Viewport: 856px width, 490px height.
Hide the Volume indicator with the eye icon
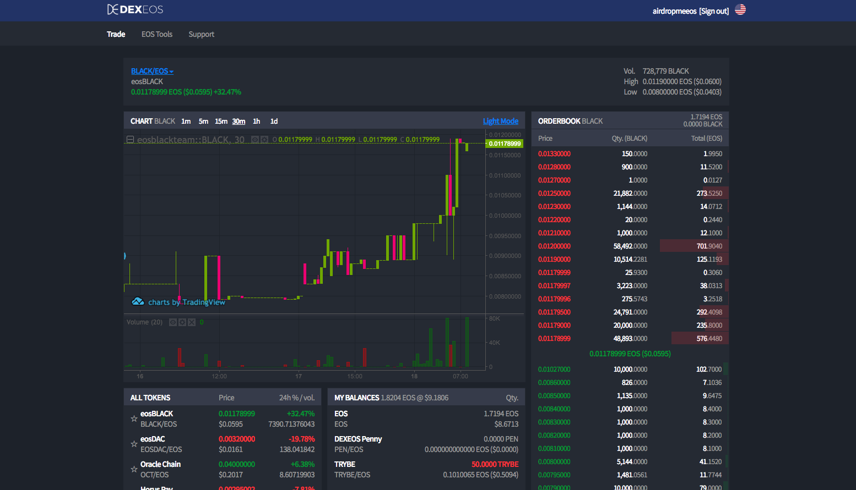[173, 322]
